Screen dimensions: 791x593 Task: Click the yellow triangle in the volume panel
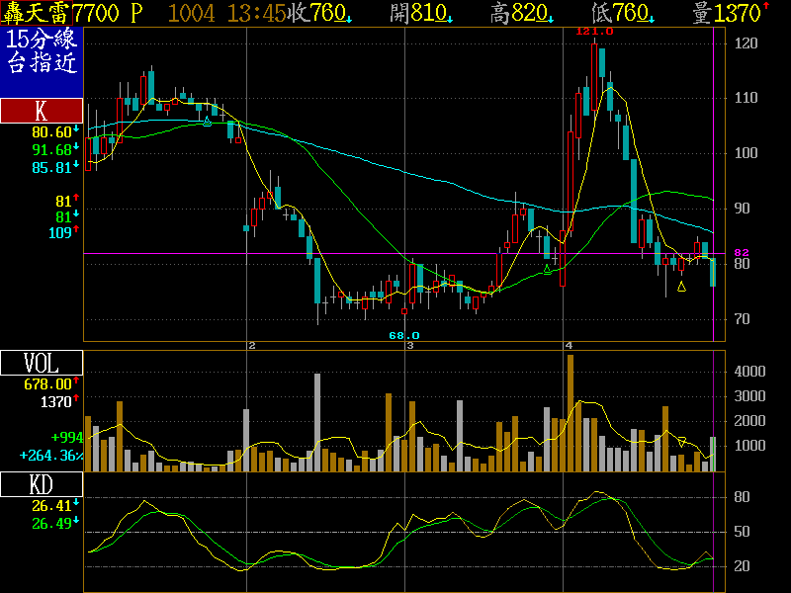682,441
